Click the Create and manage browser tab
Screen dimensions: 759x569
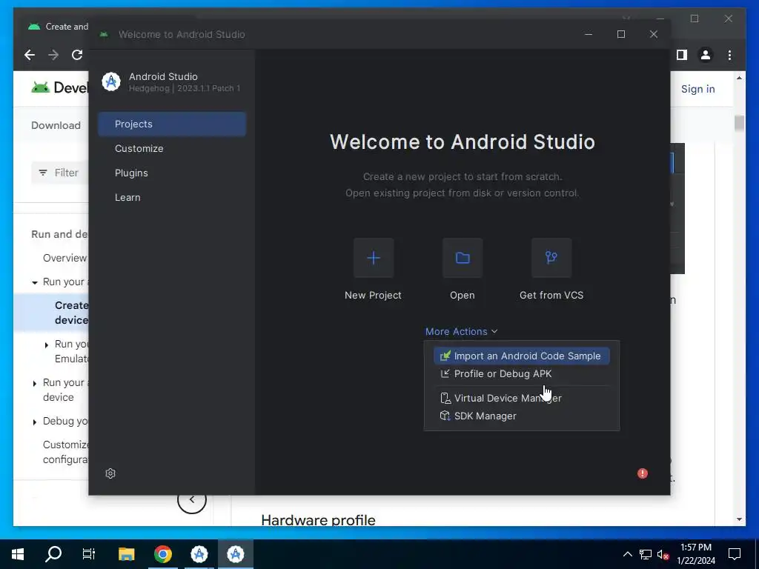(x=58, y=27)
